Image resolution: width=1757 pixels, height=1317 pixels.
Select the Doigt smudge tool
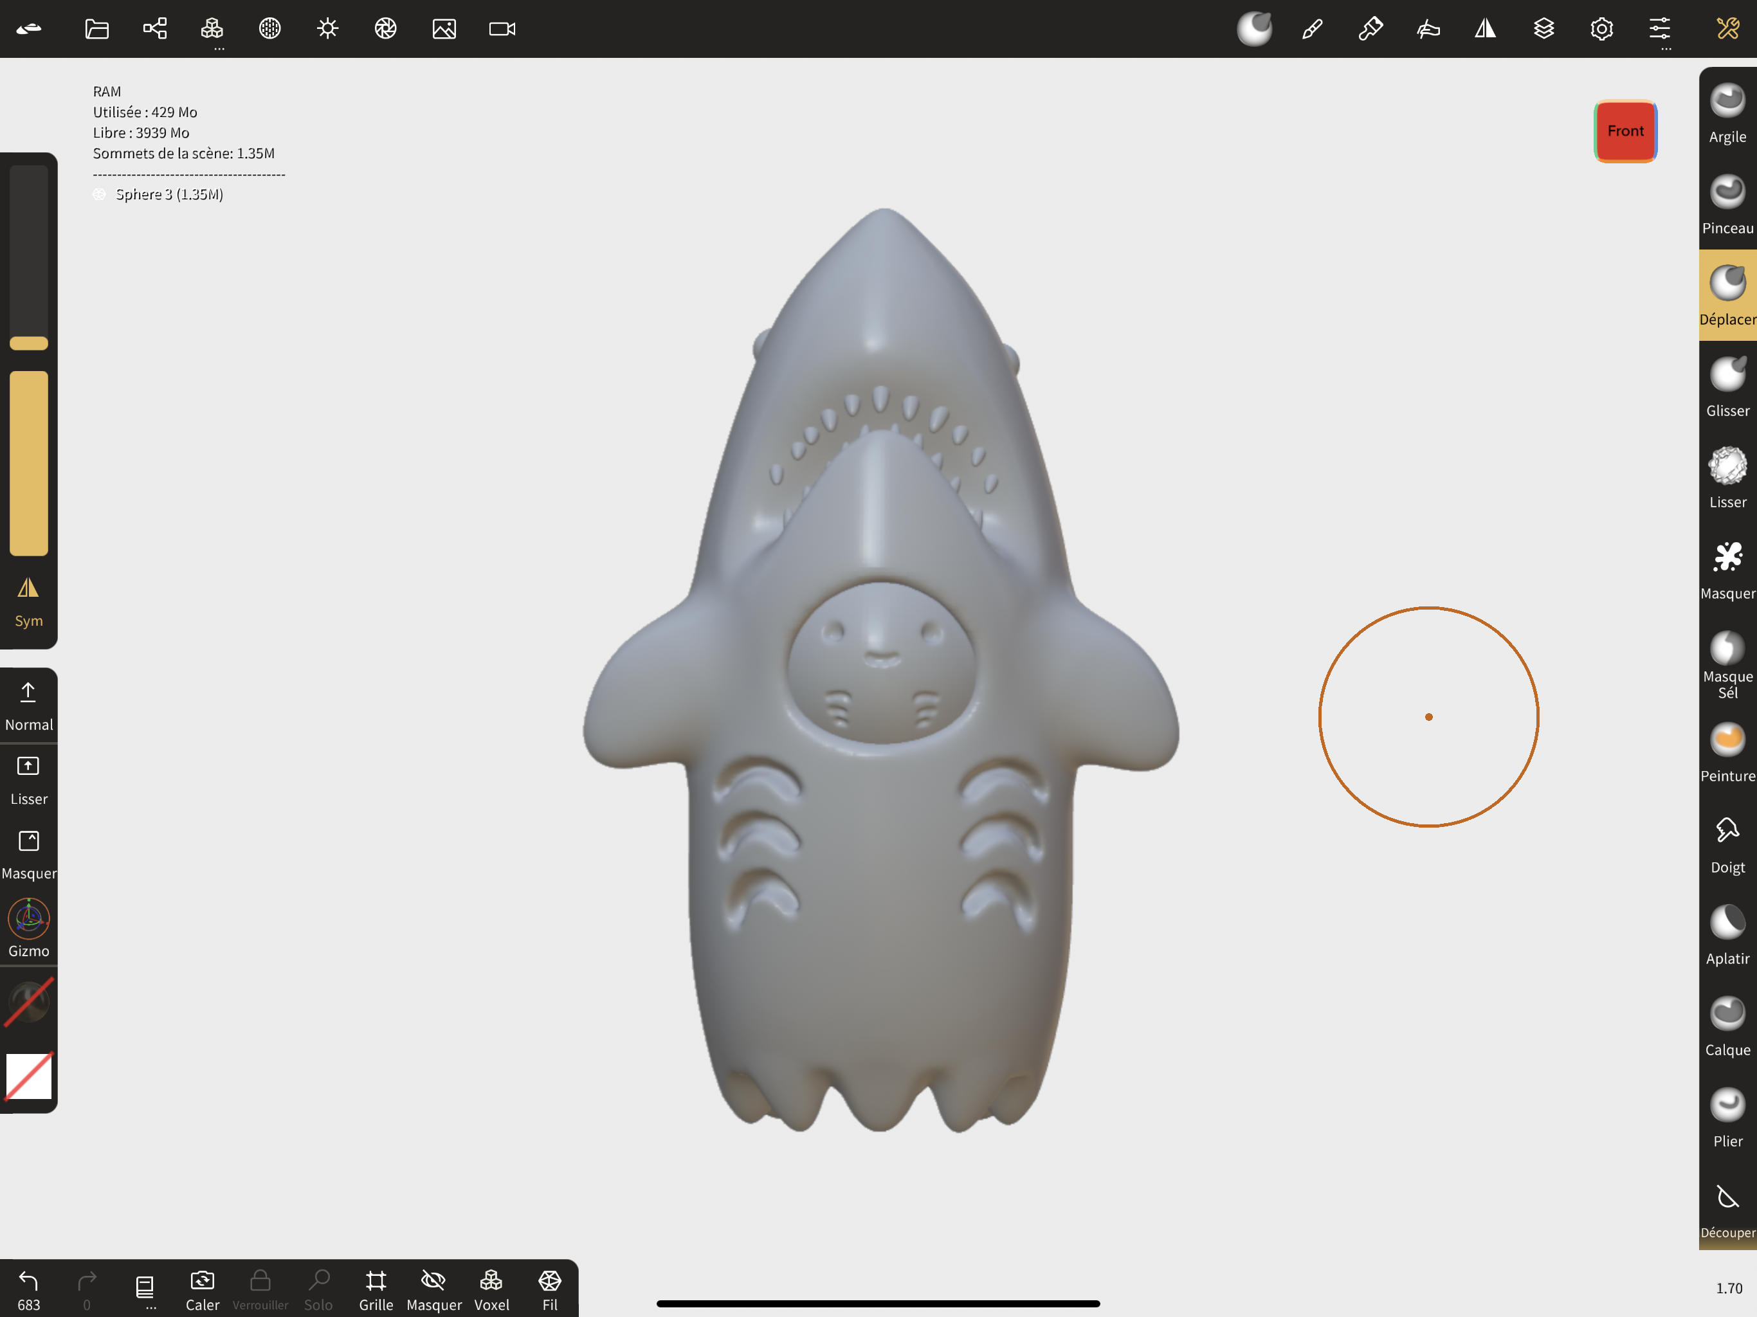pyautogui.click(x=1727, y=844)
